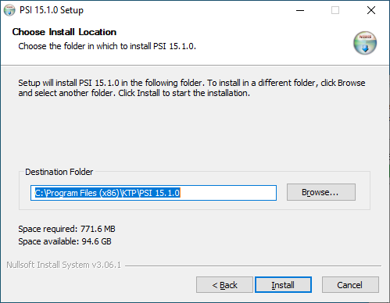Click inside the Destination Folder path field

[x=153, y=193]
